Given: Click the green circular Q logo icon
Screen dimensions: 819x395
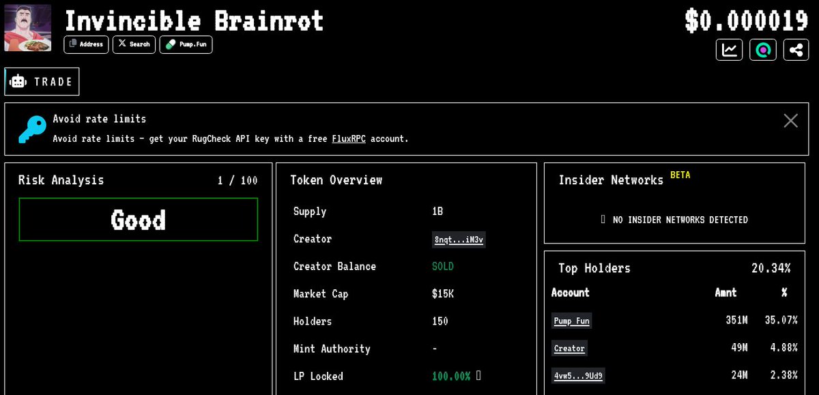Looking at the screenshot, I should tap(763, 50).
